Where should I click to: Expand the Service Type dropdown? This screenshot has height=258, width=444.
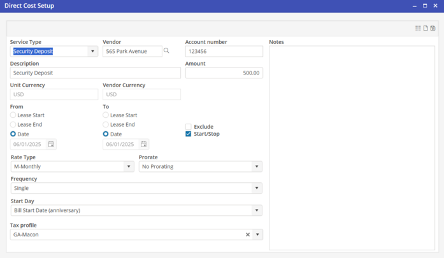92,52
